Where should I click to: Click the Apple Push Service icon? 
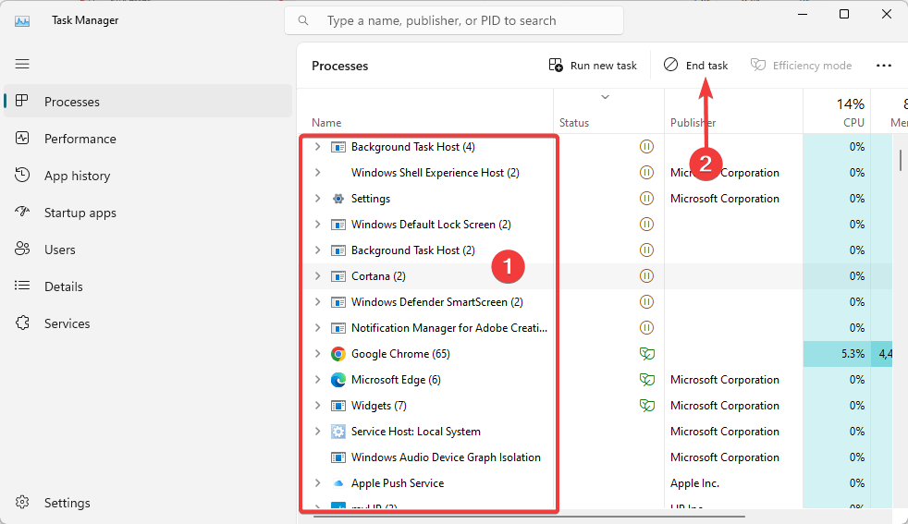pos(338,483)
